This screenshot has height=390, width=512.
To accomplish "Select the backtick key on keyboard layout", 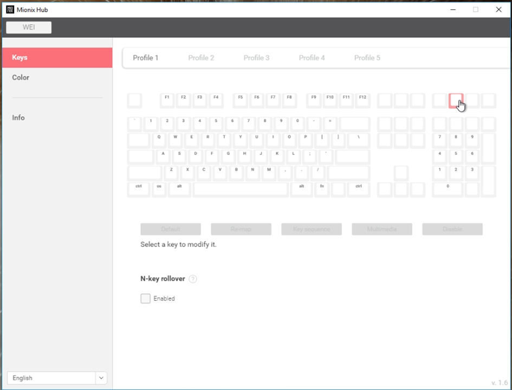I will (x=134, y=124).
